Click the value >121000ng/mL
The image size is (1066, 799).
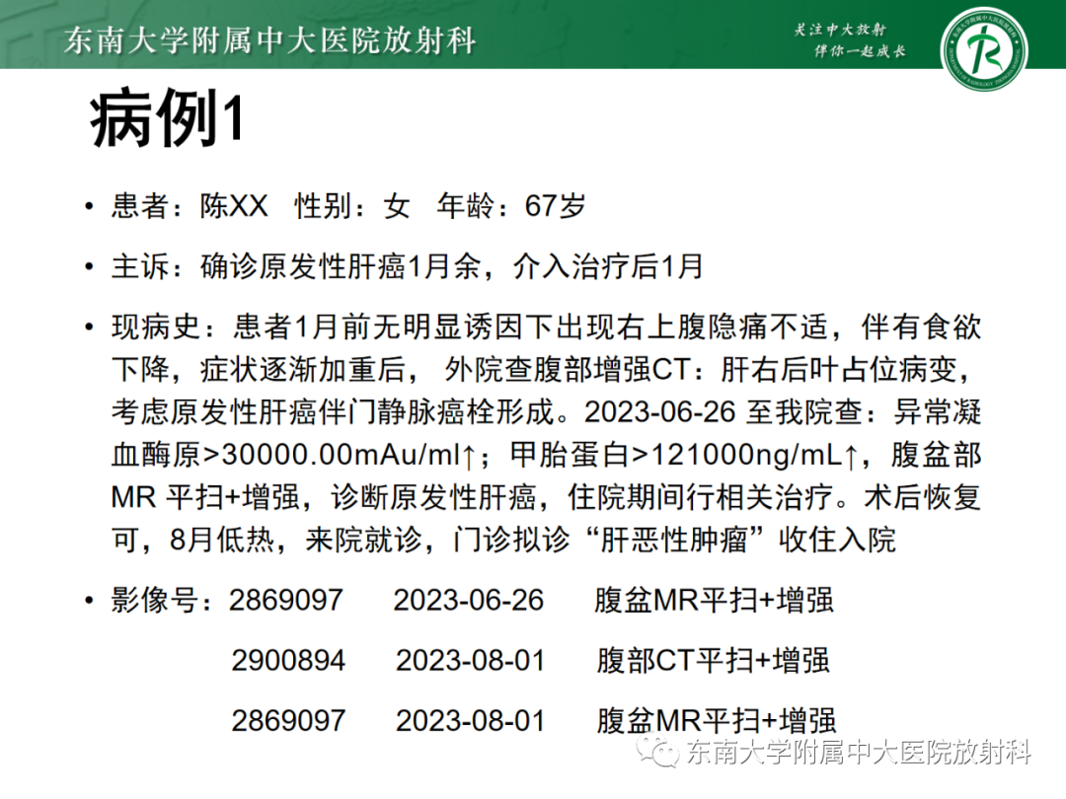tap(737, 455)
